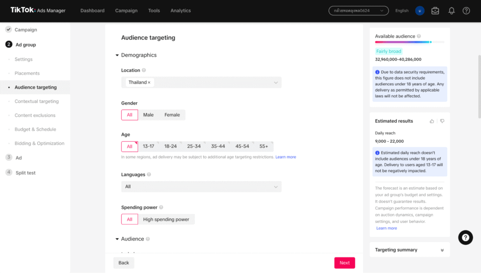This screenshot has height=273, width=481.
Task: Go to Audience targeting in sidebar
Action: (36, 87)
